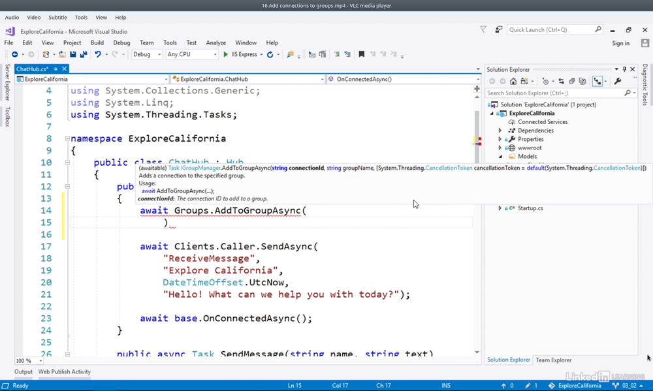Save ChatHub.cs with the Save icon

73,55
